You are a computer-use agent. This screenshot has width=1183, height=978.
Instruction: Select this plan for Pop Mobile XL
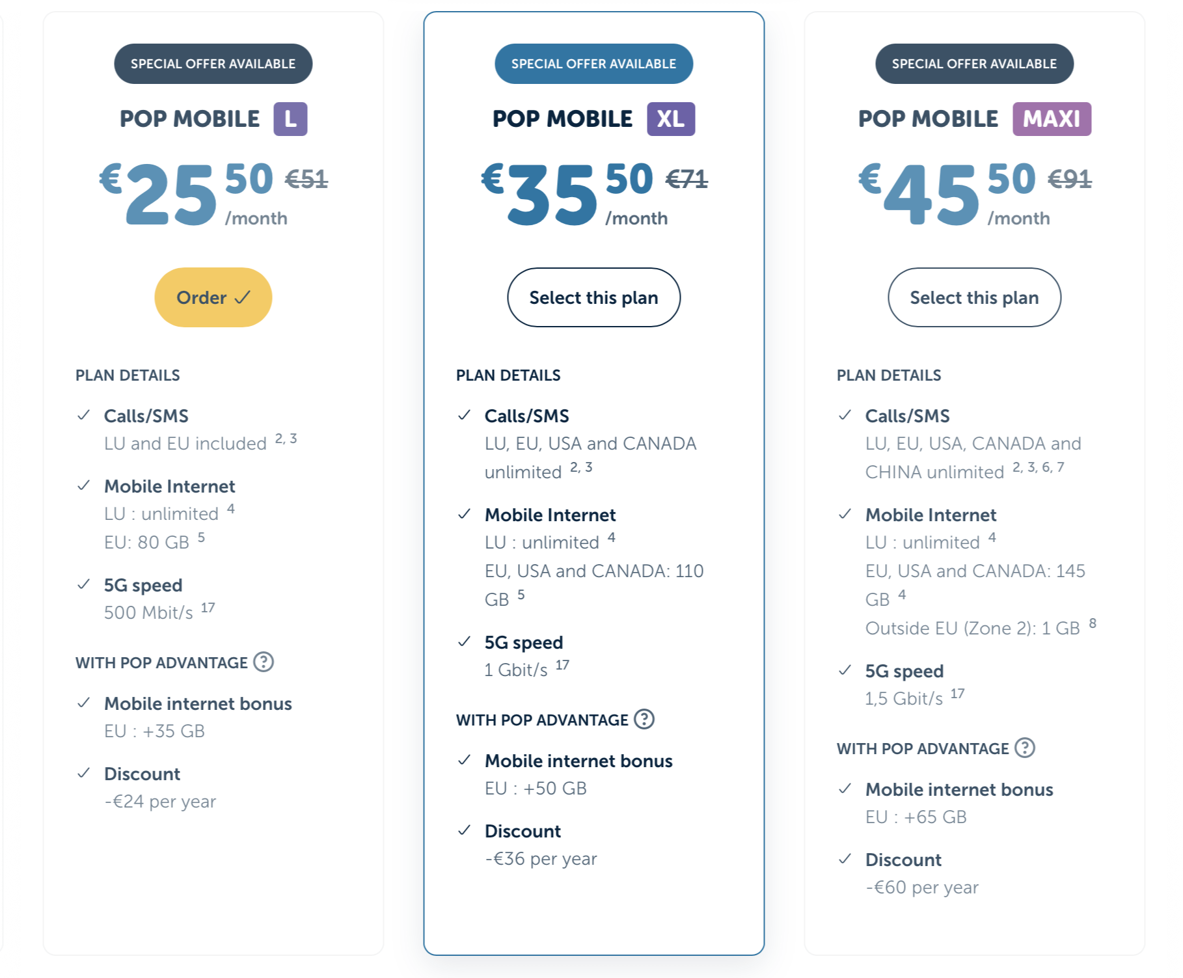[593, 297]
